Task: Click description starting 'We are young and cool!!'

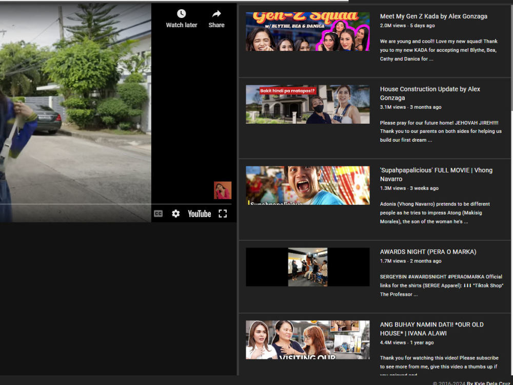Action: point(439,50)
